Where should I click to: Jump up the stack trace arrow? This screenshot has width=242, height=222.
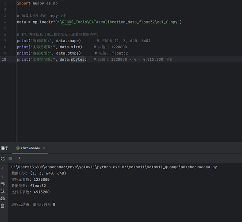coord(3,169)
